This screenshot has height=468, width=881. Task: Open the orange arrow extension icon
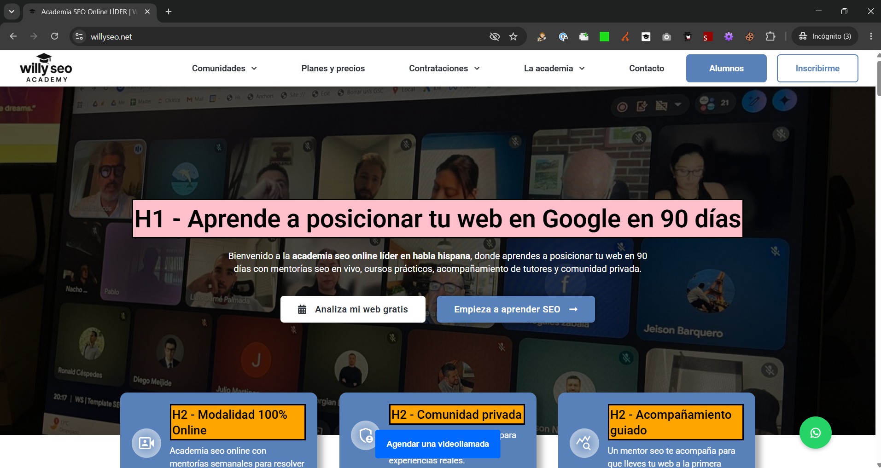[625, 36]
